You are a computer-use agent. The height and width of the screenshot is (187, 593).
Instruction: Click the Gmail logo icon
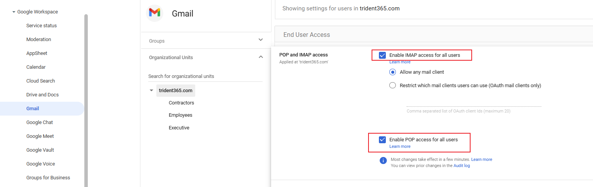(154, 13)
